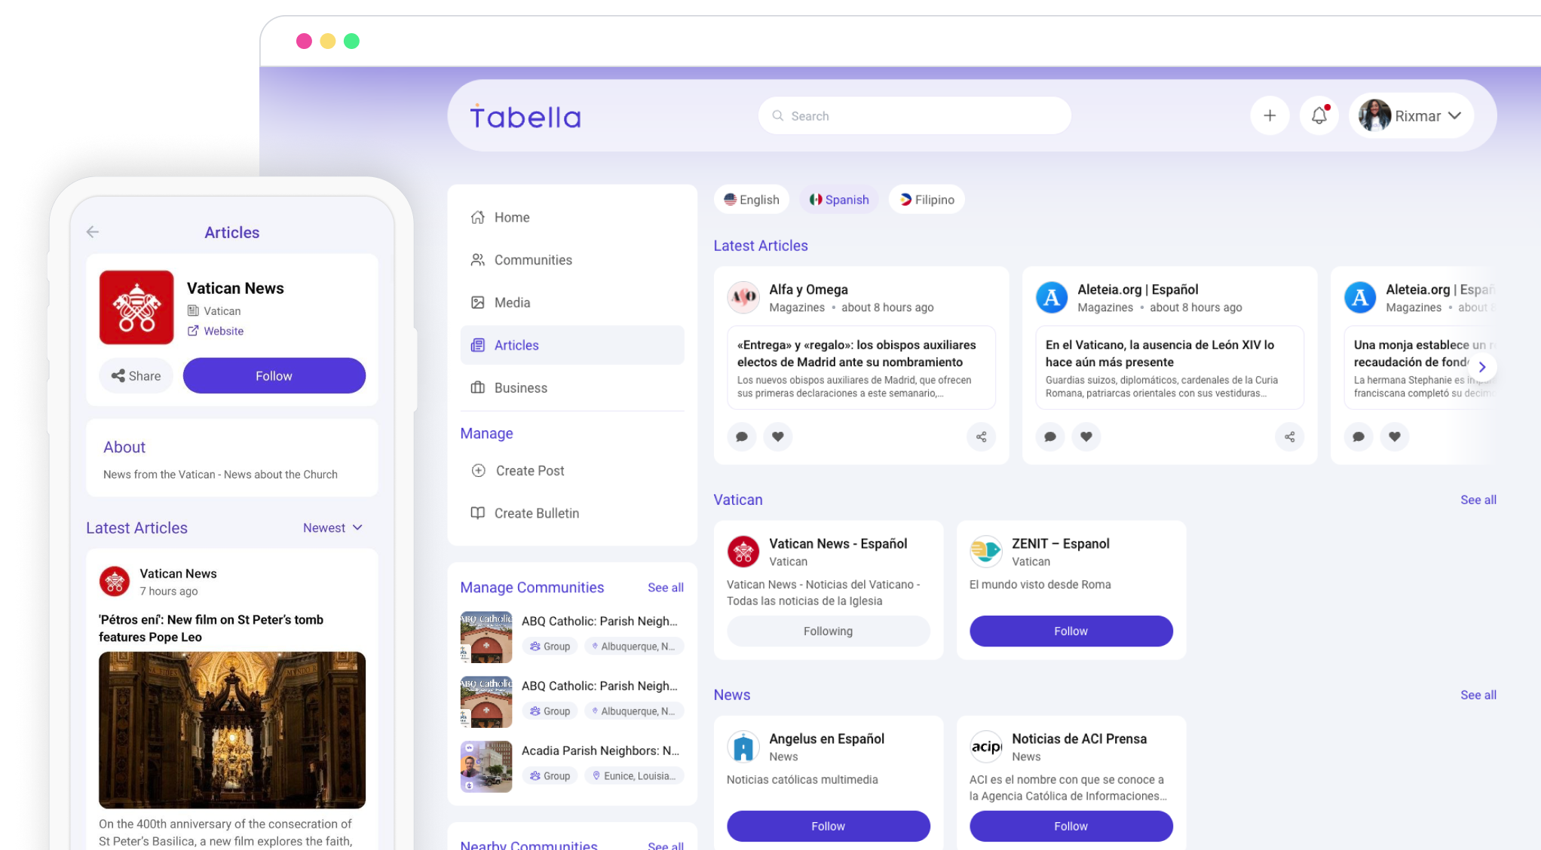Screen dimensions: 1541x850
Task: Click See all for Manage Communities
Action: click(665, 588)
